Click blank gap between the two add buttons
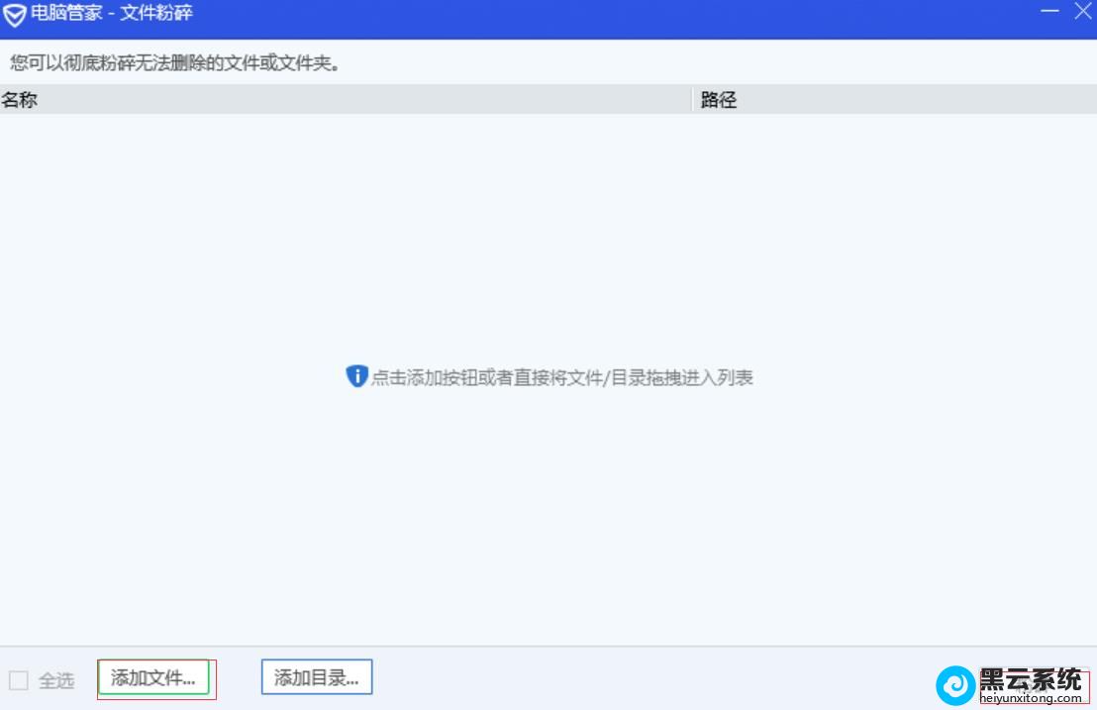Image resolution: width=1097 pixels, height=710 pixels. point(238,678)
